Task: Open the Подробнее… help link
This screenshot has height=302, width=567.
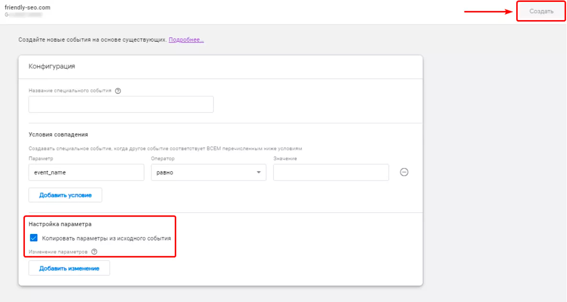Action: tap(186, 40)
